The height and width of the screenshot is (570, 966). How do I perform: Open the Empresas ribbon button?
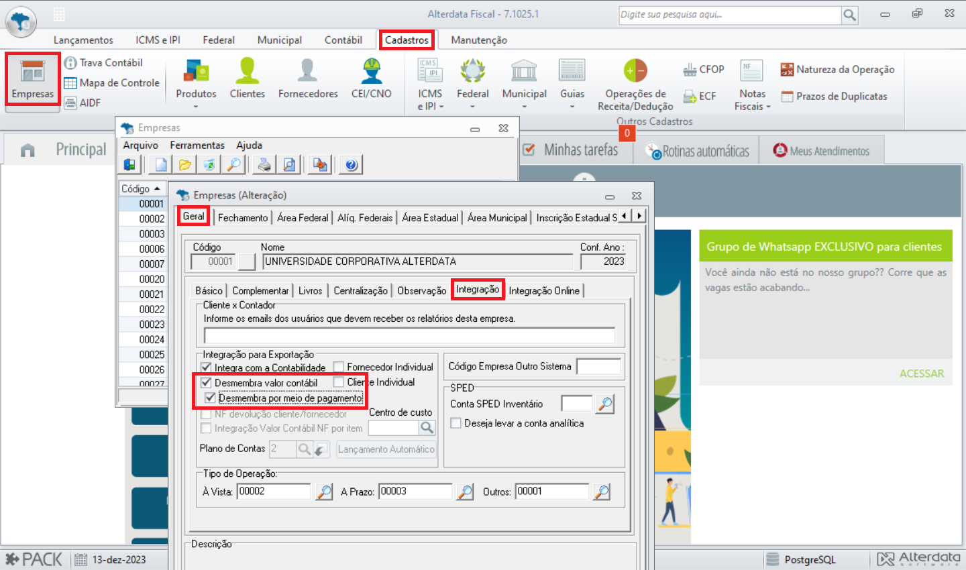point(32,79)
